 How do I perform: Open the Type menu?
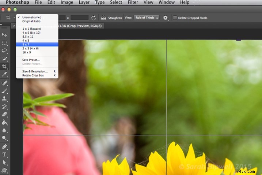coord(100,2)
